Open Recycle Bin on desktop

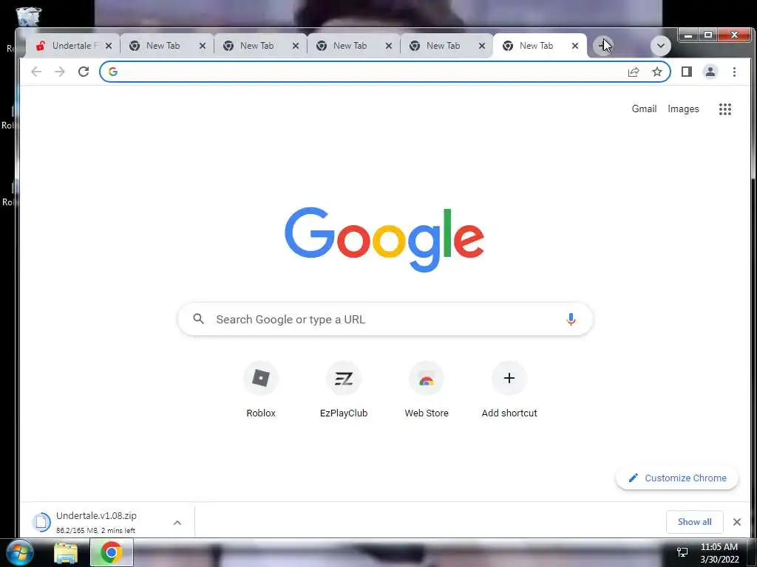pyautogui.click(x=29, y=16)
